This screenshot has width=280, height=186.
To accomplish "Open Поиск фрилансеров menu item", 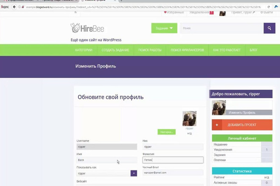I will click(187, 50).
